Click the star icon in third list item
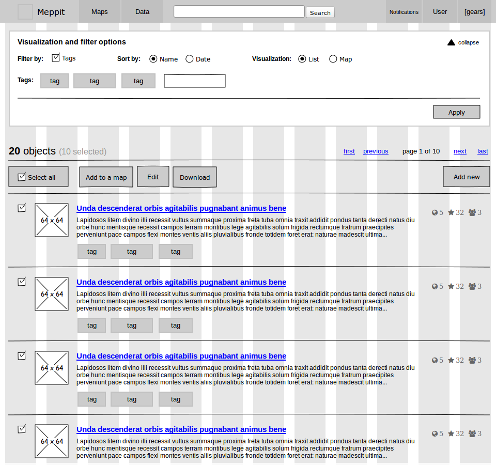496x465 pixels. 451,360
